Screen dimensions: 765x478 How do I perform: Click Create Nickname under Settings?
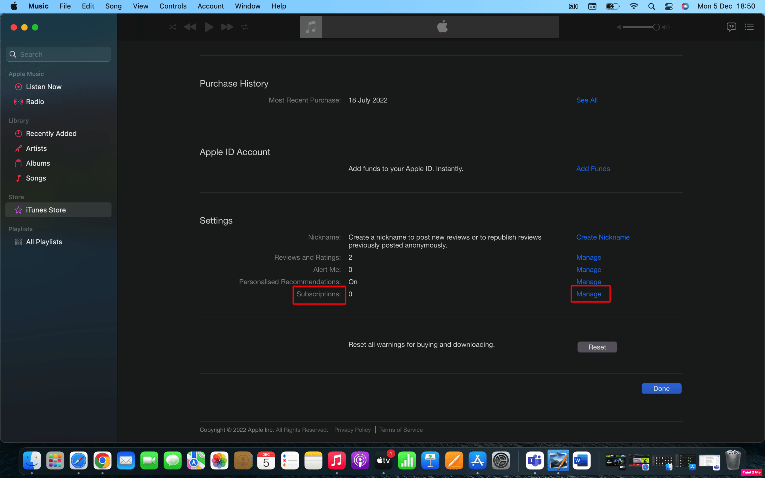pos(603,237)
